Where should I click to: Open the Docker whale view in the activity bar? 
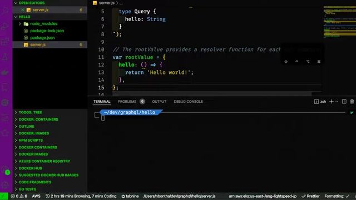(x=5, y=72)
